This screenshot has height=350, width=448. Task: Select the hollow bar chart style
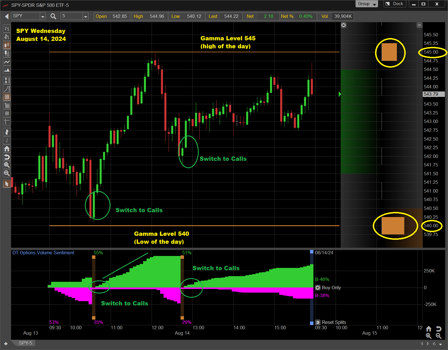(x=7, y=37)
